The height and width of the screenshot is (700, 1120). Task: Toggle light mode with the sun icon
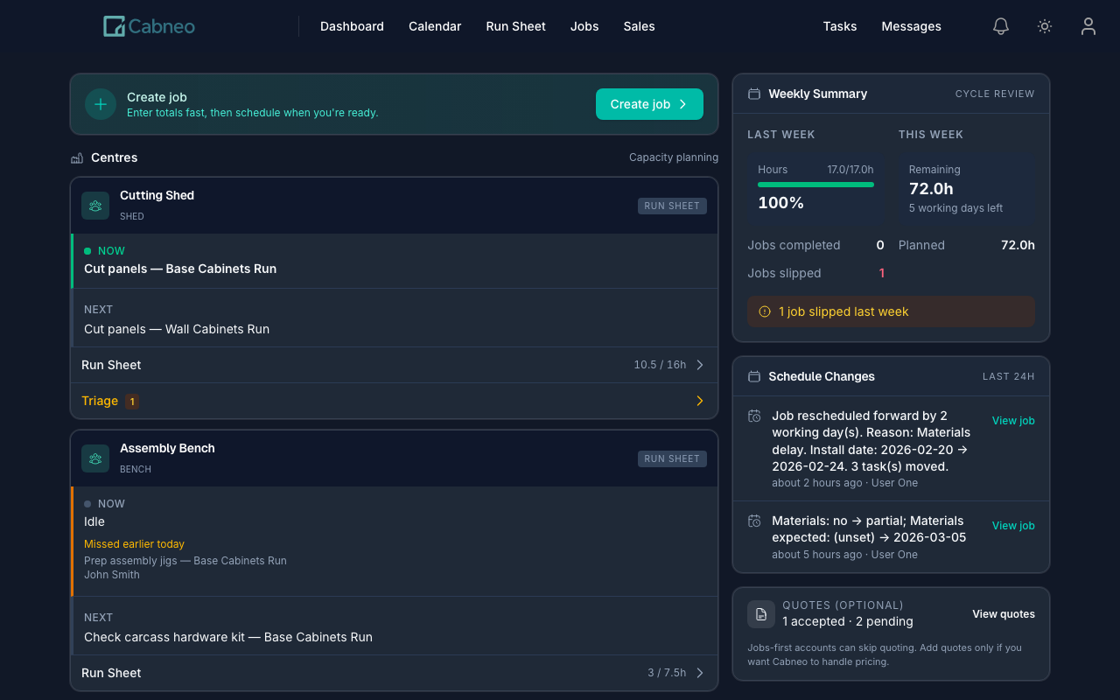[x=1044, y=26]
